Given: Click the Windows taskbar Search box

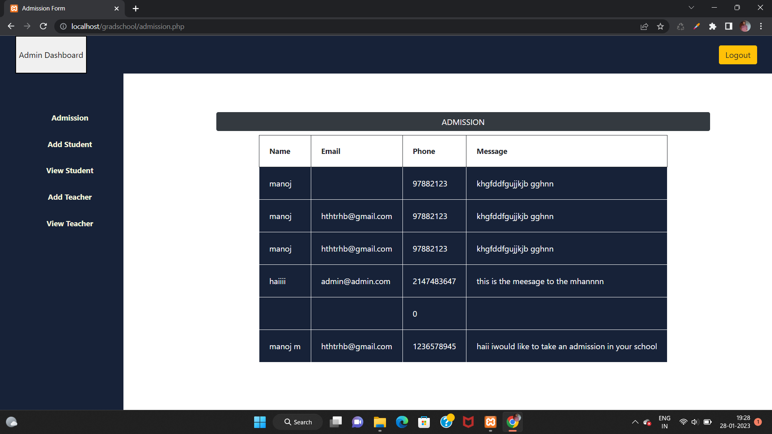Looking at the screenshot, I should pos(298,422).
